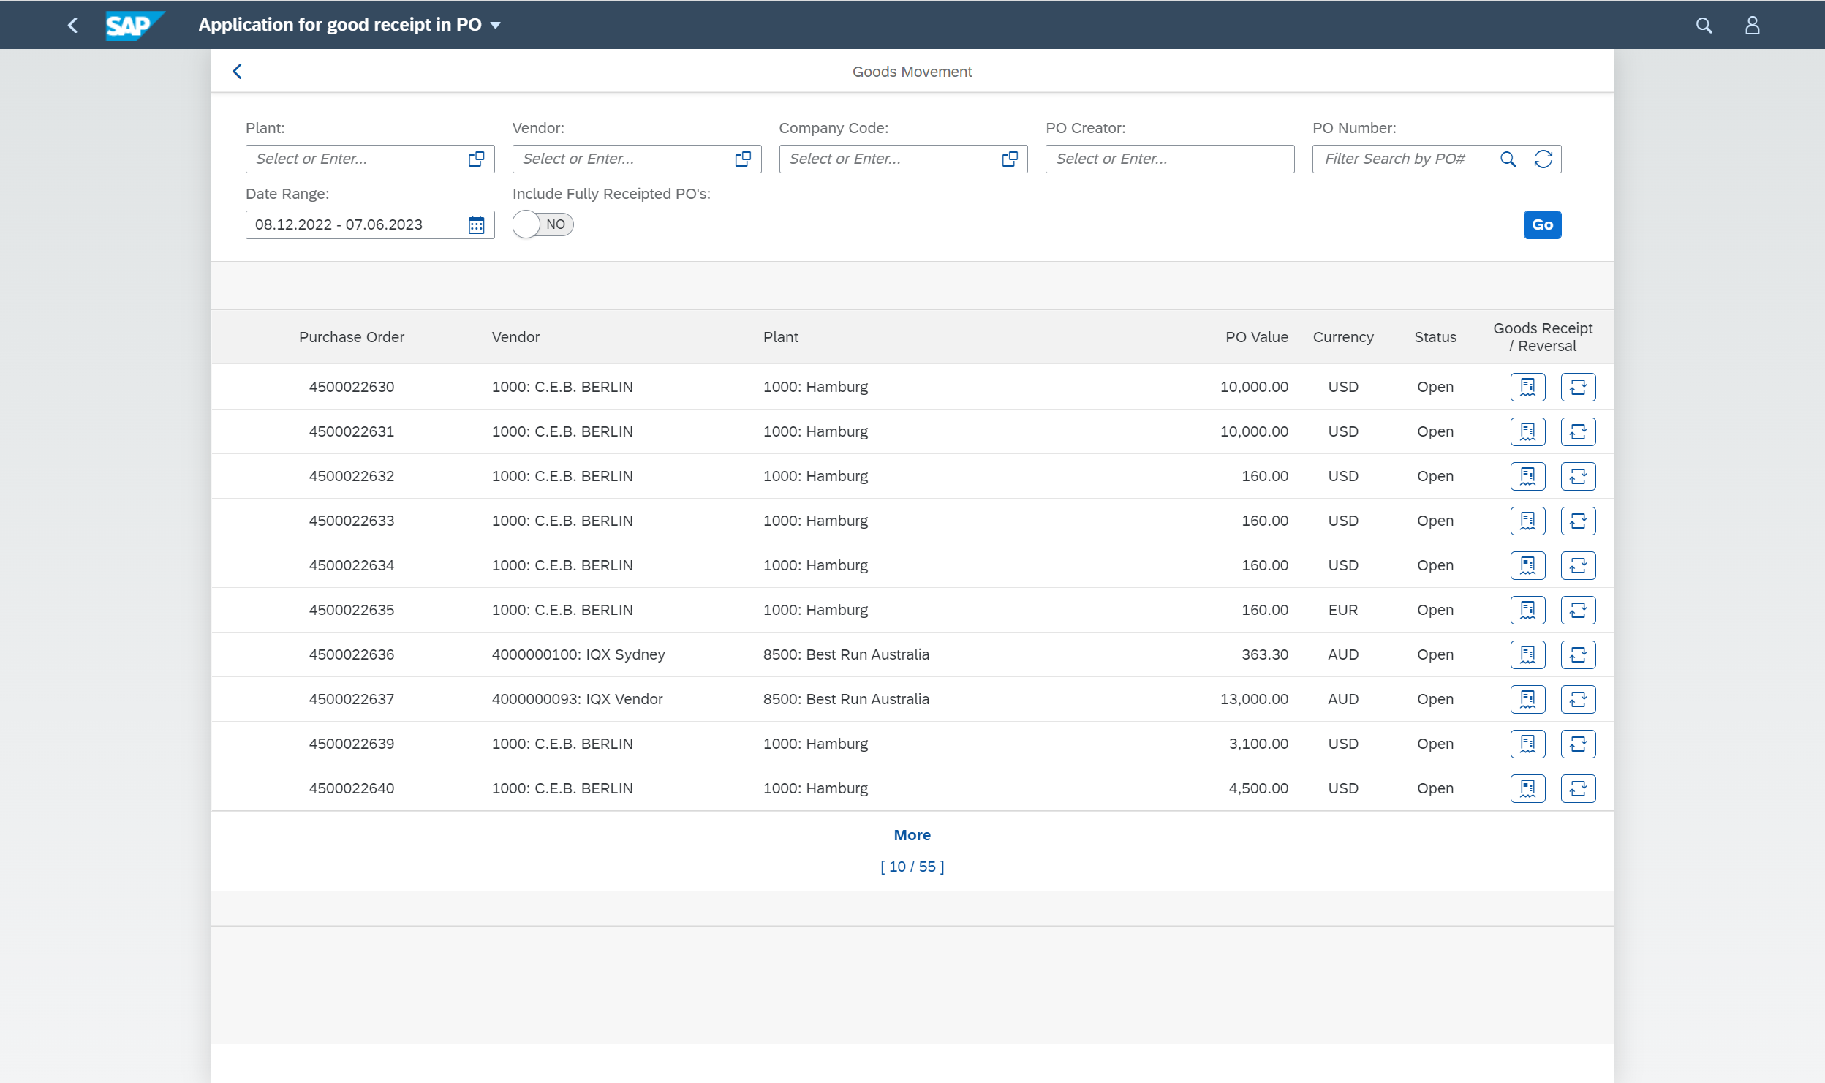Open the user profile icon
This screenshot has width=1825, height=1083.
[x=1752, y=24]
